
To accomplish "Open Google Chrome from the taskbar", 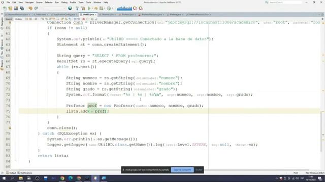I will point(62,178).
